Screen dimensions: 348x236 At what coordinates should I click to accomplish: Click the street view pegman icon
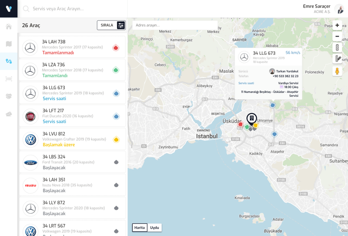(337, 71)
